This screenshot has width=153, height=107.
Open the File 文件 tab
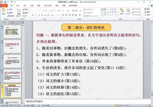coord(4,6)
